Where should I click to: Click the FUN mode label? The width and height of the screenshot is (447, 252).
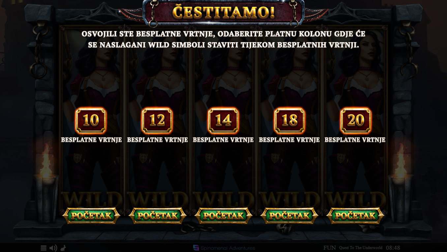[330, 248]
